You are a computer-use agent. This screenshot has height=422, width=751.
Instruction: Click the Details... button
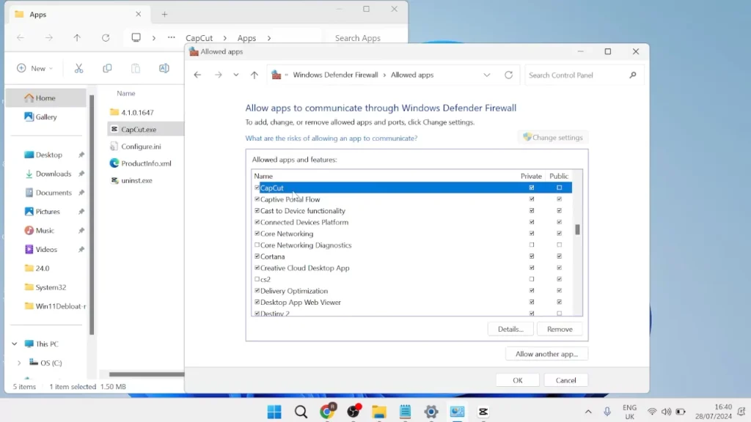(x=510, y=329)
